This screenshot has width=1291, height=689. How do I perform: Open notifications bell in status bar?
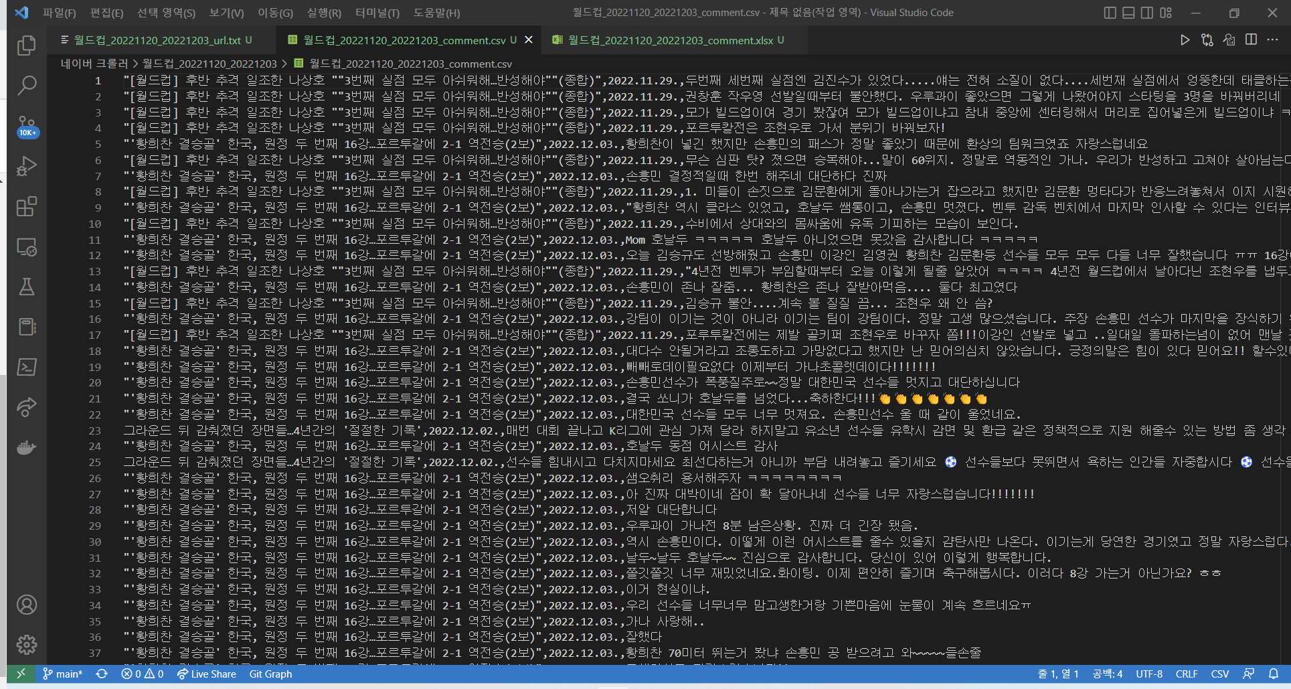(x=1274, y=674)
